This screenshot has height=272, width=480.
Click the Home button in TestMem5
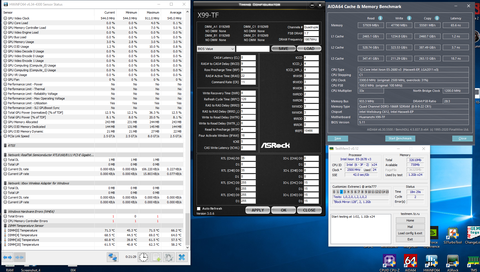410,220
